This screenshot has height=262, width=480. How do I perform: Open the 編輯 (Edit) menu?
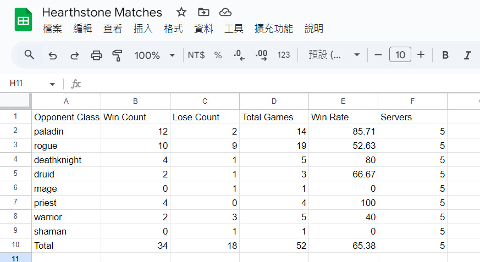pyautogui.click(x=82, y=29)
